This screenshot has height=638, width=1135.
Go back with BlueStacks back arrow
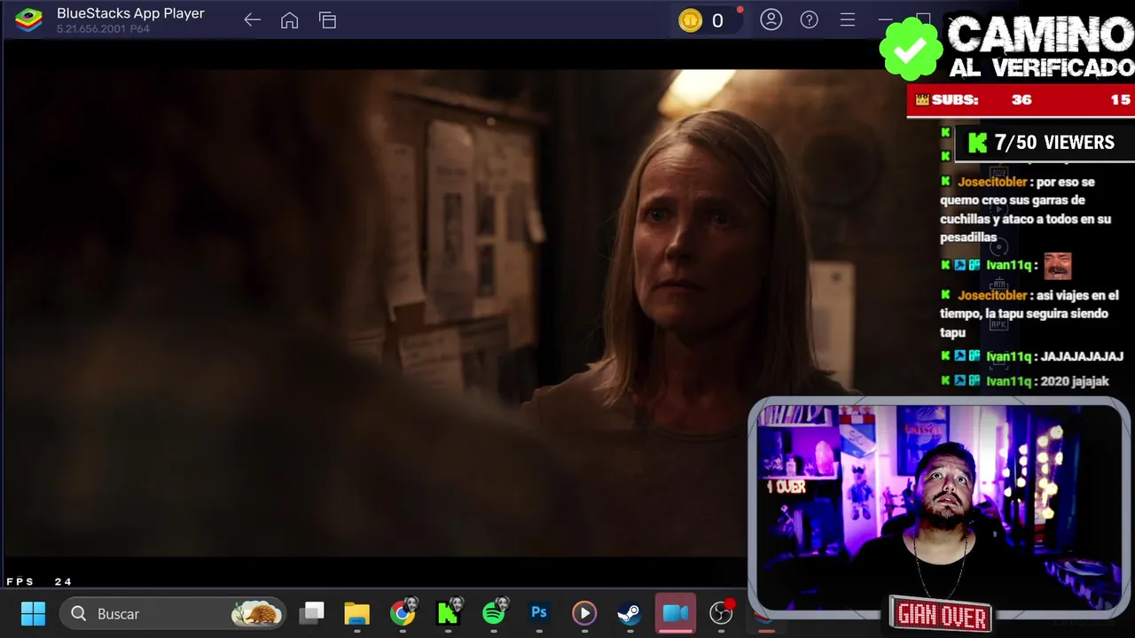(x=252, y=20)
